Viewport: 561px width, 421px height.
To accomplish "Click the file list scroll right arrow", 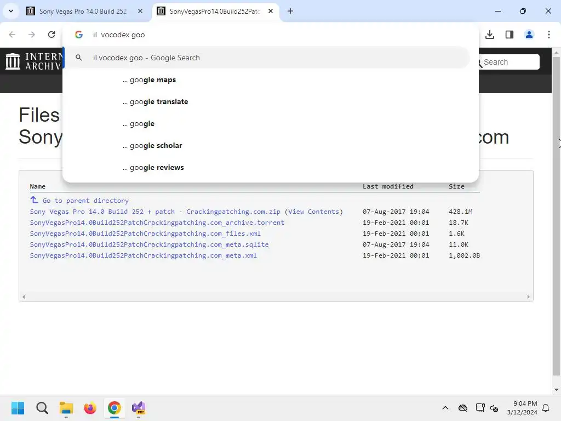I will (529, 297).
